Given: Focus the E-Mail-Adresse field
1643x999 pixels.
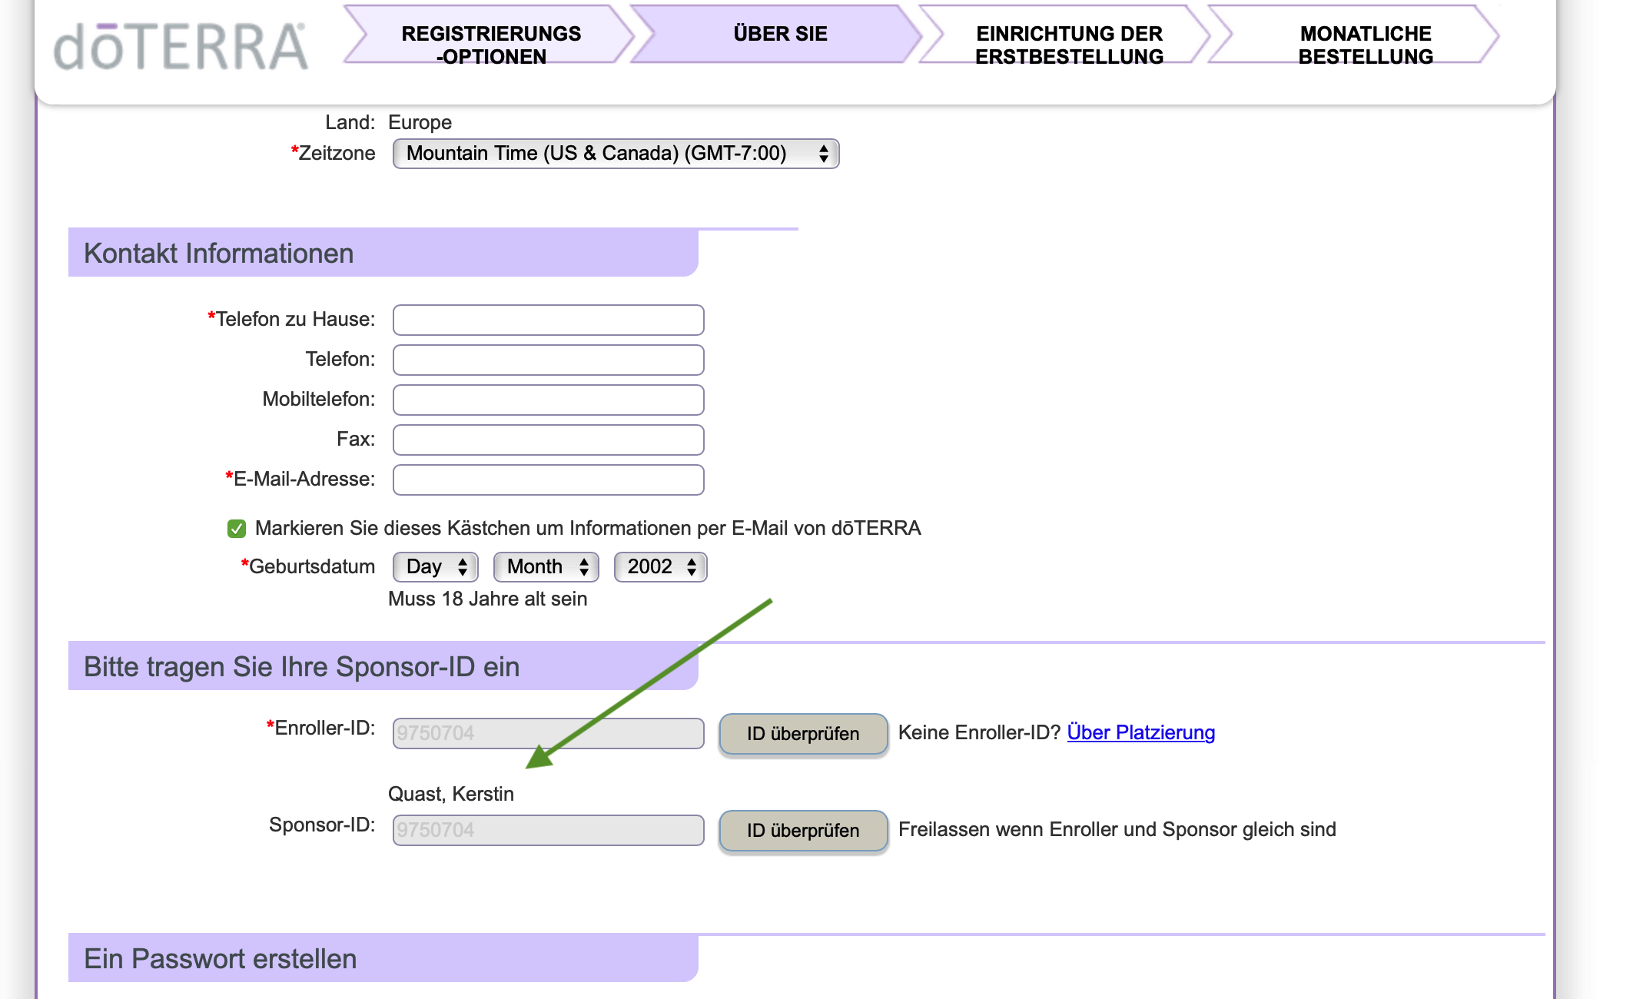Looking at the screenshot, I should coord(548,480).
